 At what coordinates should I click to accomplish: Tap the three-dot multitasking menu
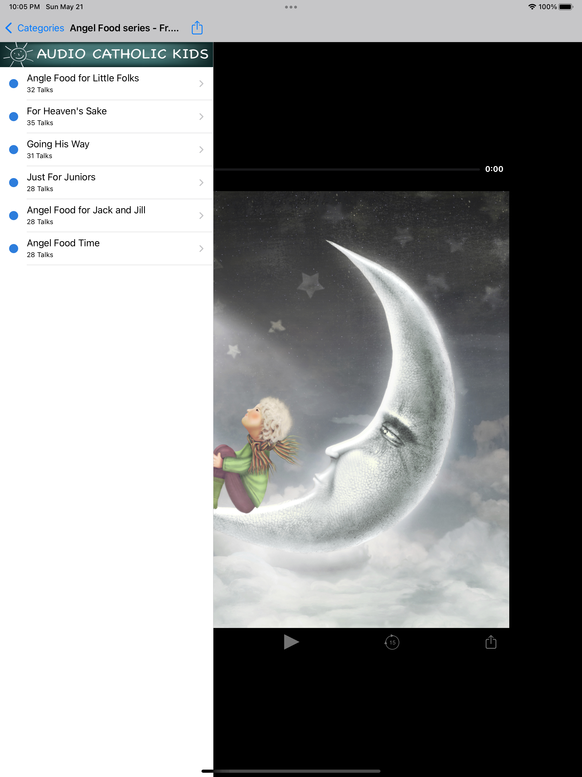pos(291,7)
